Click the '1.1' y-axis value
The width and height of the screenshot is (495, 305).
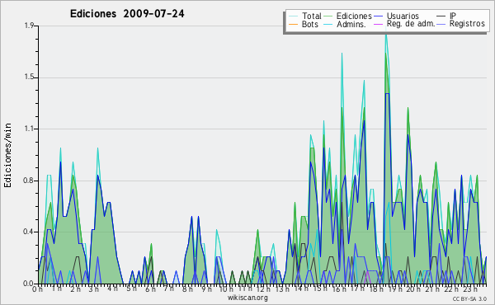(x=29, y=129)
